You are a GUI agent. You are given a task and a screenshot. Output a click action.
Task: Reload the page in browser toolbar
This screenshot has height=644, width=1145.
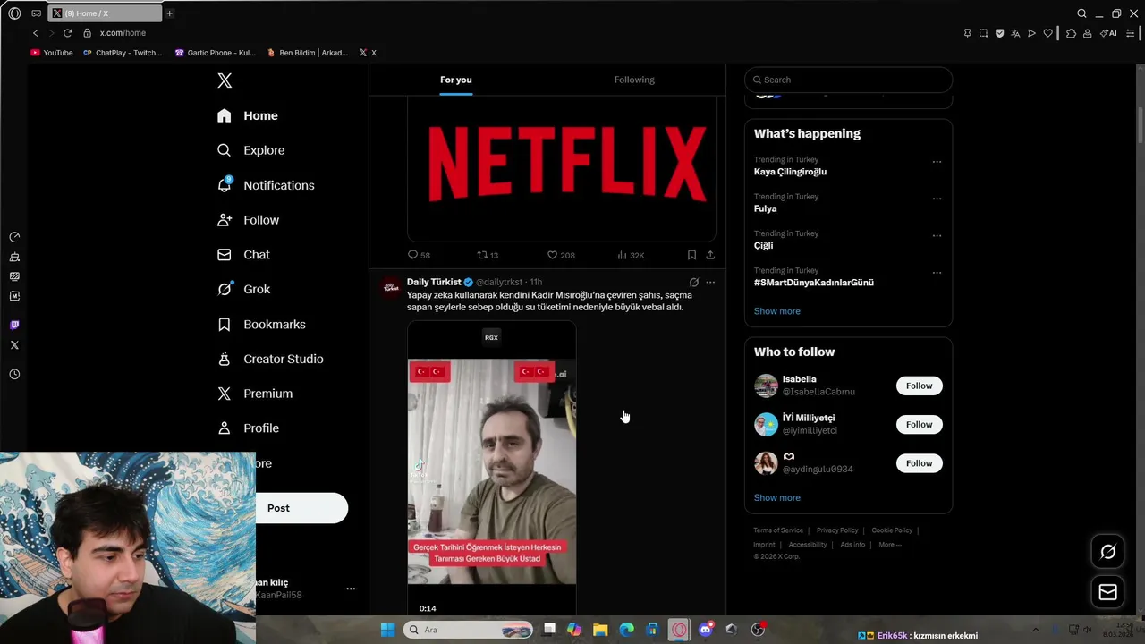click(67, 33)
